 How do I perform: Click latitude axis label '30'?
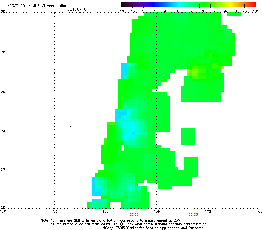3,12
